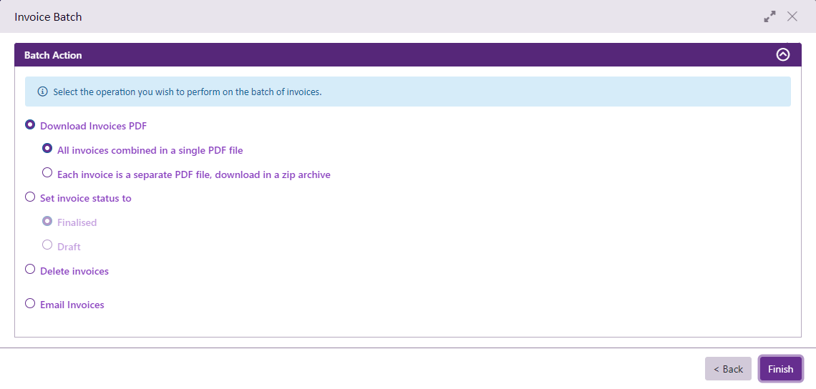Click the 'Email Invoices' label text
816x389 pixels.
coord(72,305)
